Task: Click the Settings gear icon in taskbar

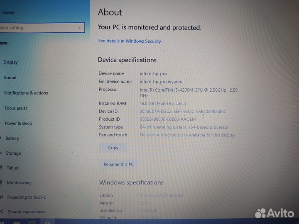Action: [x=47, y=222]
